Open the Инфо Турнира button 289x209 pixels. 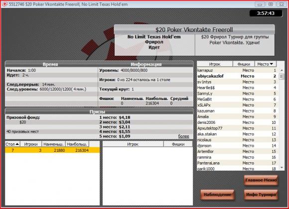tap(261, 195)
